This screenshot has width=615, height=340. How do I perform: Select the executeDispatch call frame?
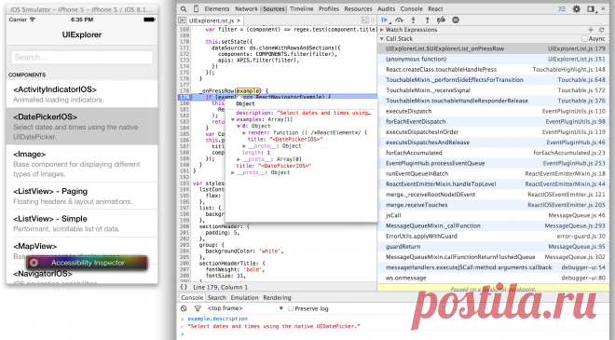[493, 112]
